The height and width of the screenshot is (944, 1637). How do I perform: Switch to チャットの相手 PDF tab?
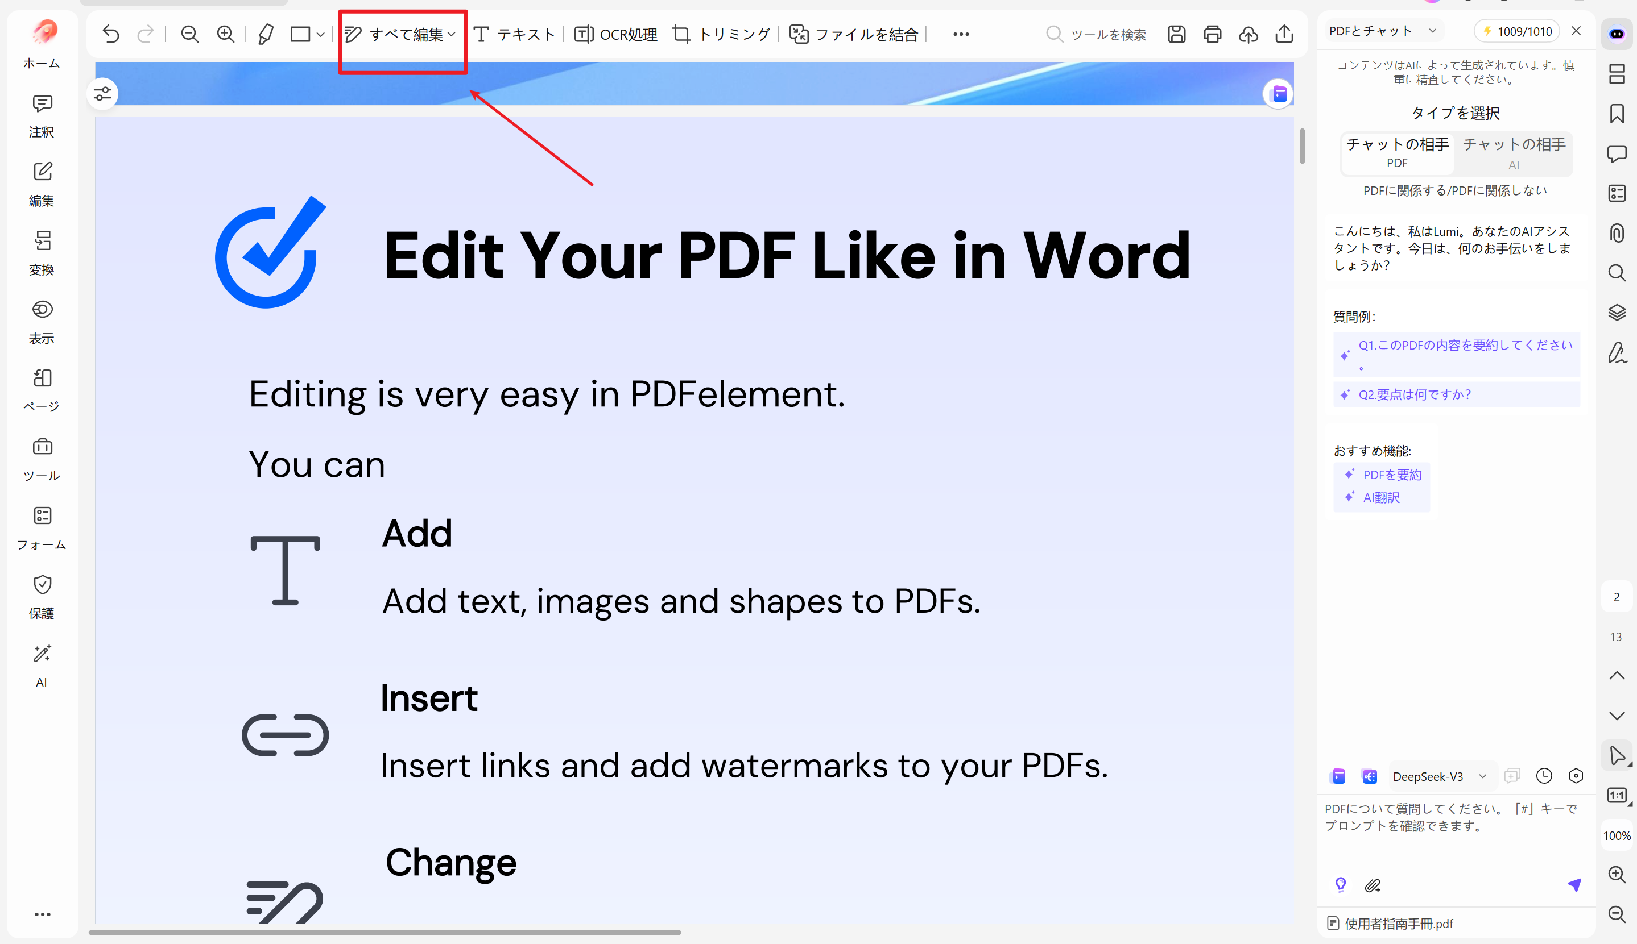(1397, 152)
